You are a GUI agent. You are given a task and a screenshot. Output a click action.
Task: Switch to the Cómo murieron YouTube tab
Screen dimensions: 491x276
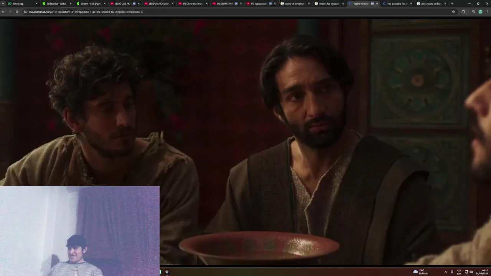pyautogui.click(x=193, y=3)
